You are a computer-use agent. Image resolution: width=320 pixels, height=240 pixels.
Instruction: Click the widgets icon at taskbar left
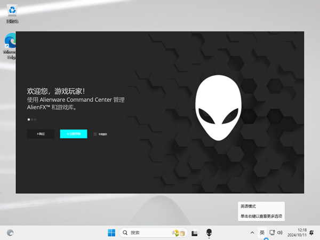tap(11, 233)
